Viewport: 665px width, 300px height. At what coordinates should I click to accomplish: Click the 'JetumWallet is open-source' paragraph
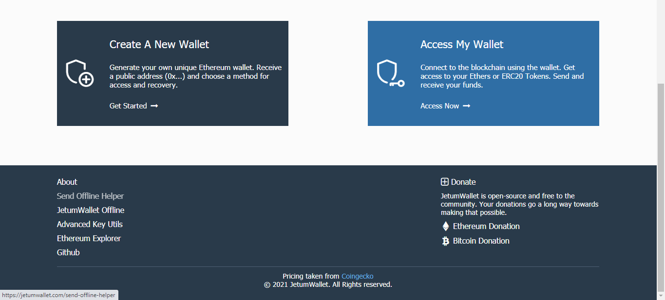pyautogui.click(x=520, y=204)
